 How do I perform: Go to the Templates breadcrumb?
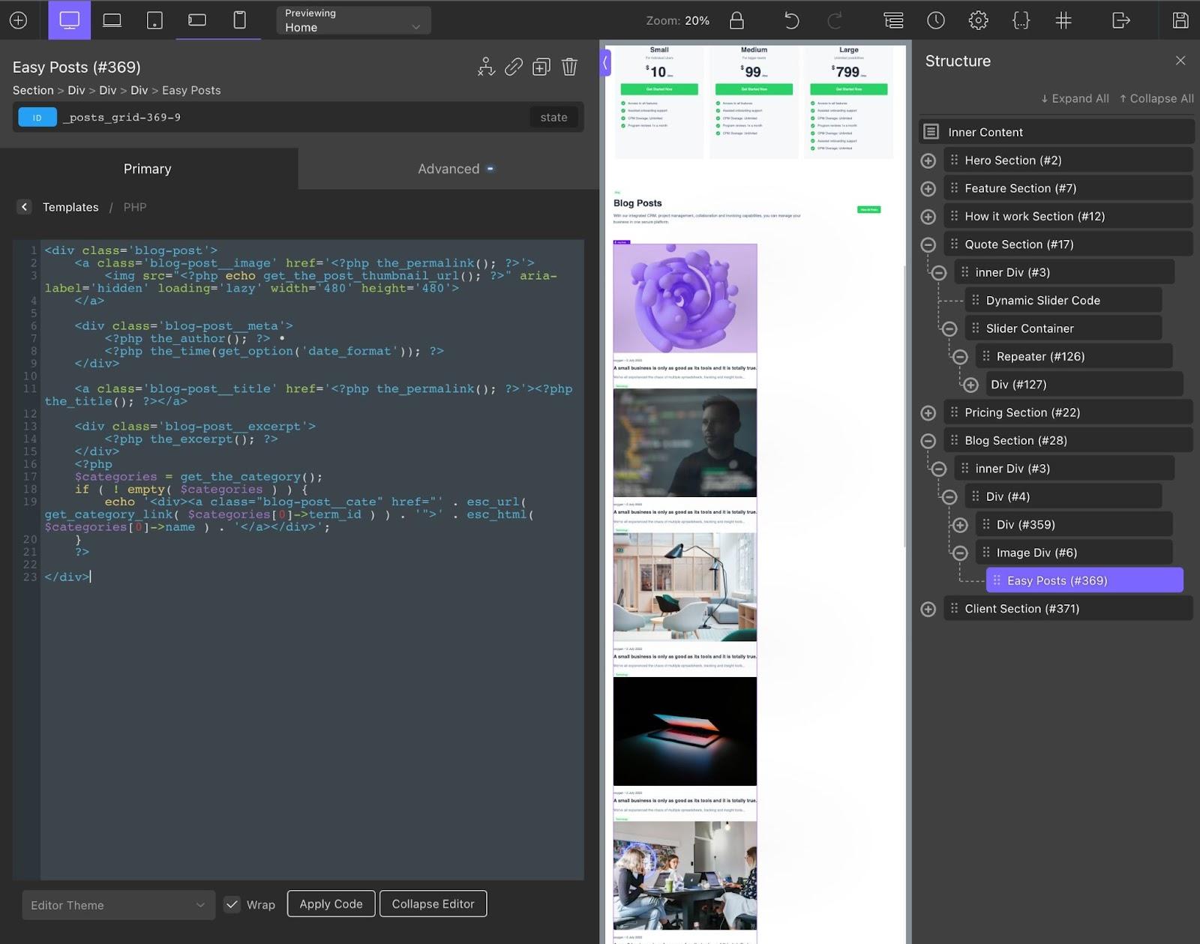click(x=70, y=207)
